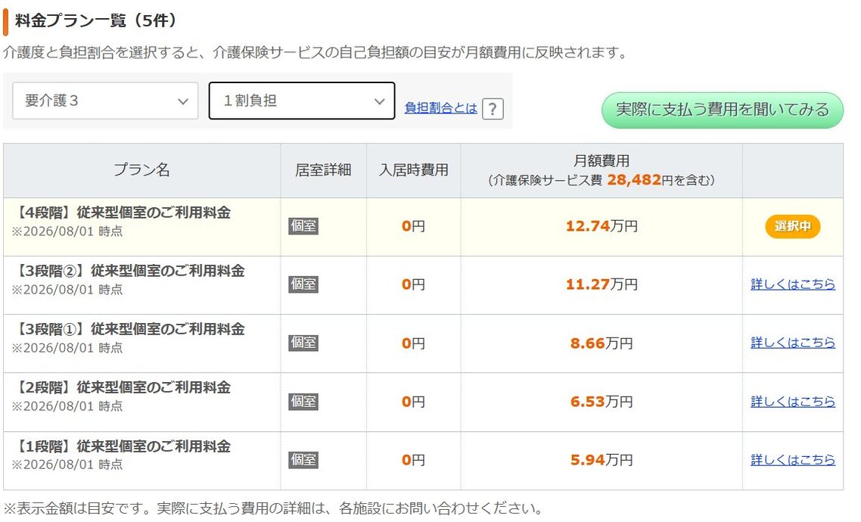Click the 12.74万円 monthly fee

tap(601, 226)
